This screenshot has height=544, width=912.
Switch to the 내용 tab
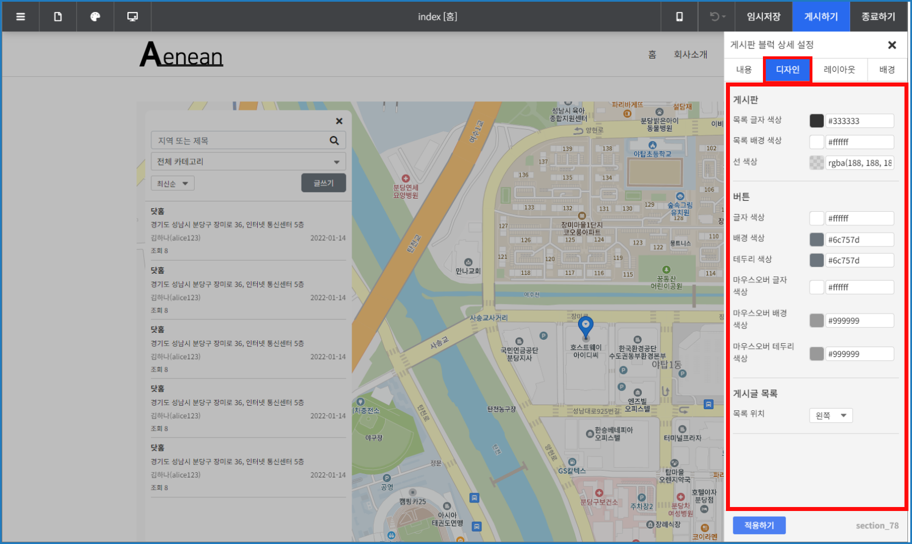coord(744,69)
